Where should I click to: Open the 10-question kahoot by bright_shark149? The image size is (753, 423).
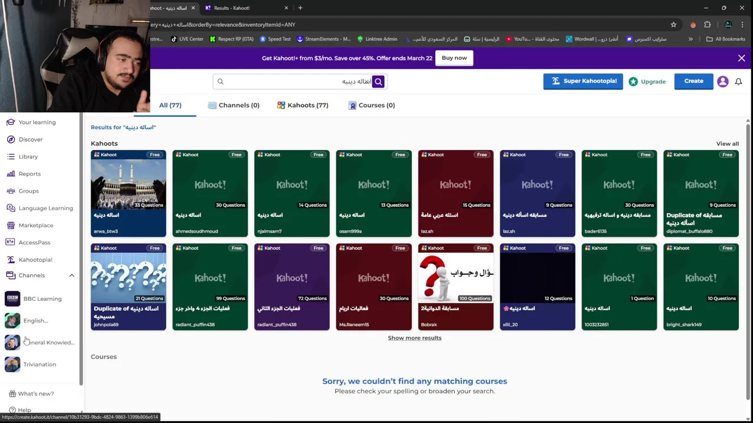click(701, 287)
